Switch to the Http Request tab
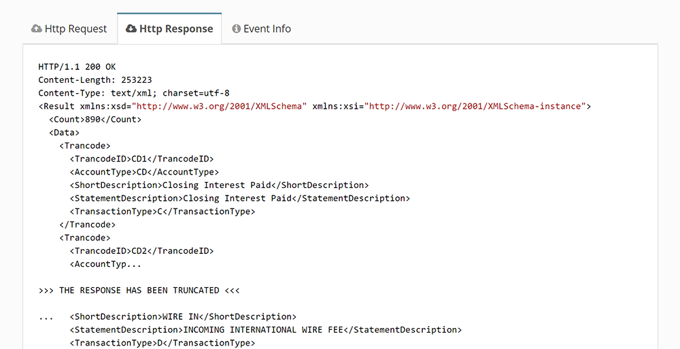Screen dimensions: 680x349 click(69, 29)
